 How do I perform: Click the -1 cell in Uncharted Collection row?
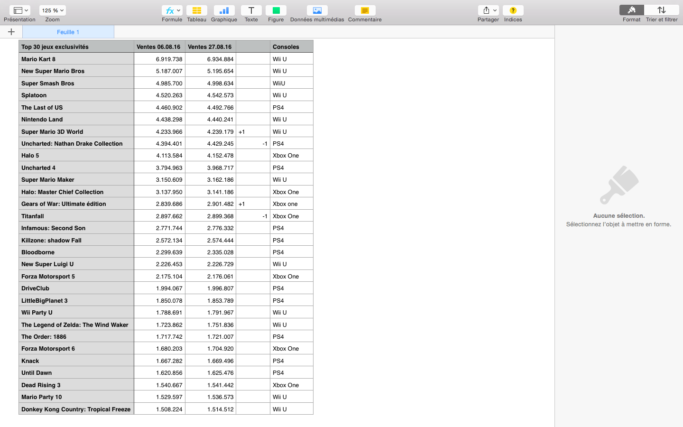coord(253,143)
